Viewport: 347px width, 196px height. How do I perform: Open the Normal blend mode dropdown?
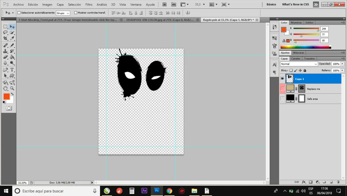(299, 64)
